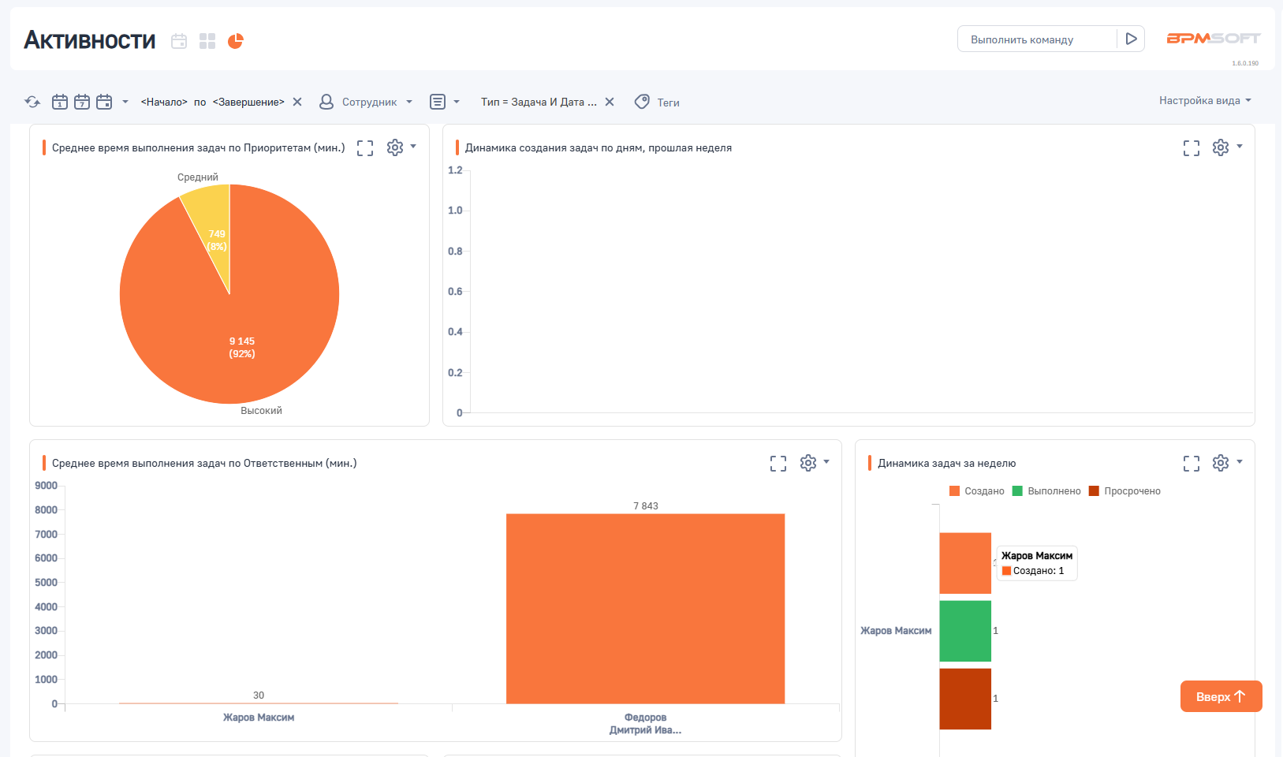Viewport: 1283px width, 757px height.
Task: Open the Теги tag filter
Action: pyautogui.click(x=658, y=102)
